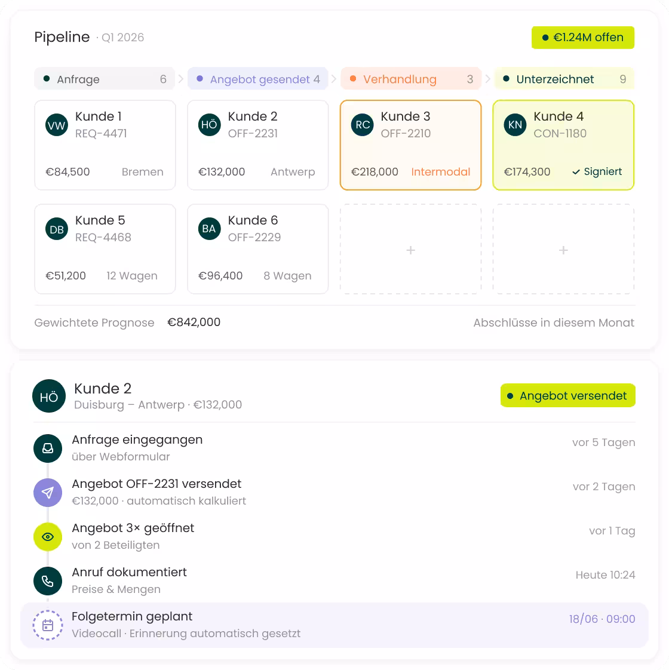
Task: Click the €1.24M offen badge
Action: pyautogui.click(x=582, y=38)
